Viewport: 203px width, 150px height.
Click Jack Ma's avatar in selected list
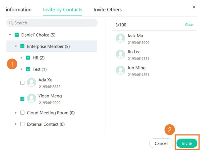pyautogui.click(x=120, y=38)
